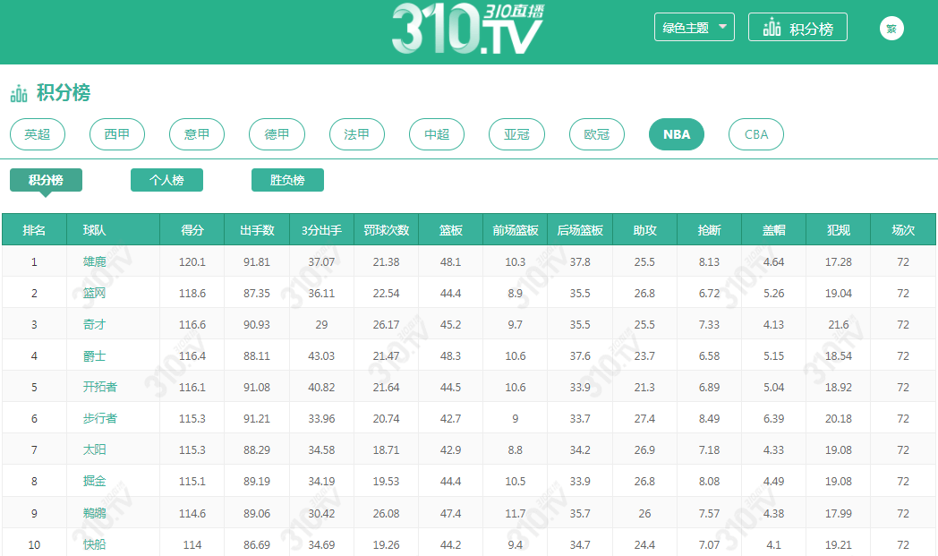Select the 亚冠 league tab
This screenshot has height=556, width=938.
pyautogui.click(x=516, y=134)
